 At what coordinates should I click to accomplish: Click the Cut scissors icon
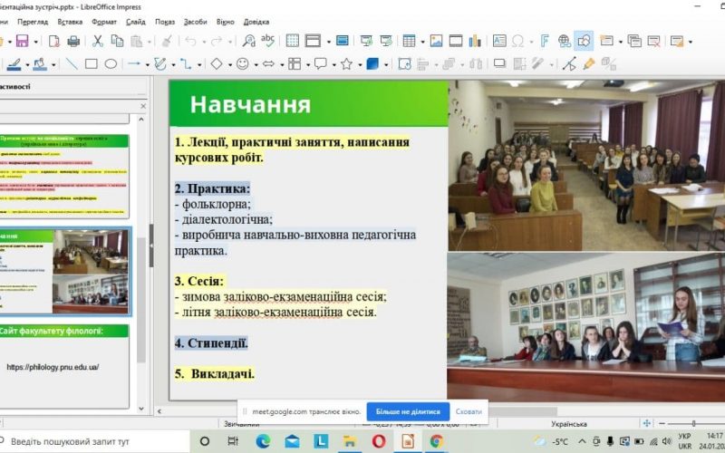pos(97,41)
